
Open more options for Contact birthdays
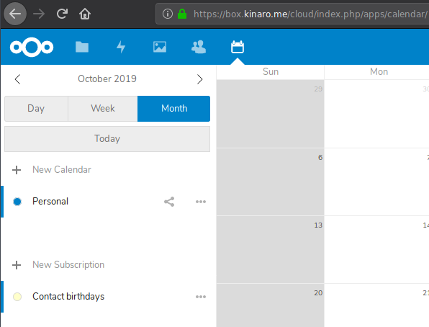(201, 297)
